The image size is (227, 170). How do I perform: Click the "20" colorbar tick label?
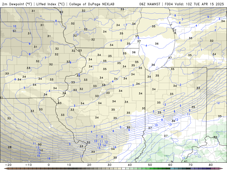[x=89, y=165]
